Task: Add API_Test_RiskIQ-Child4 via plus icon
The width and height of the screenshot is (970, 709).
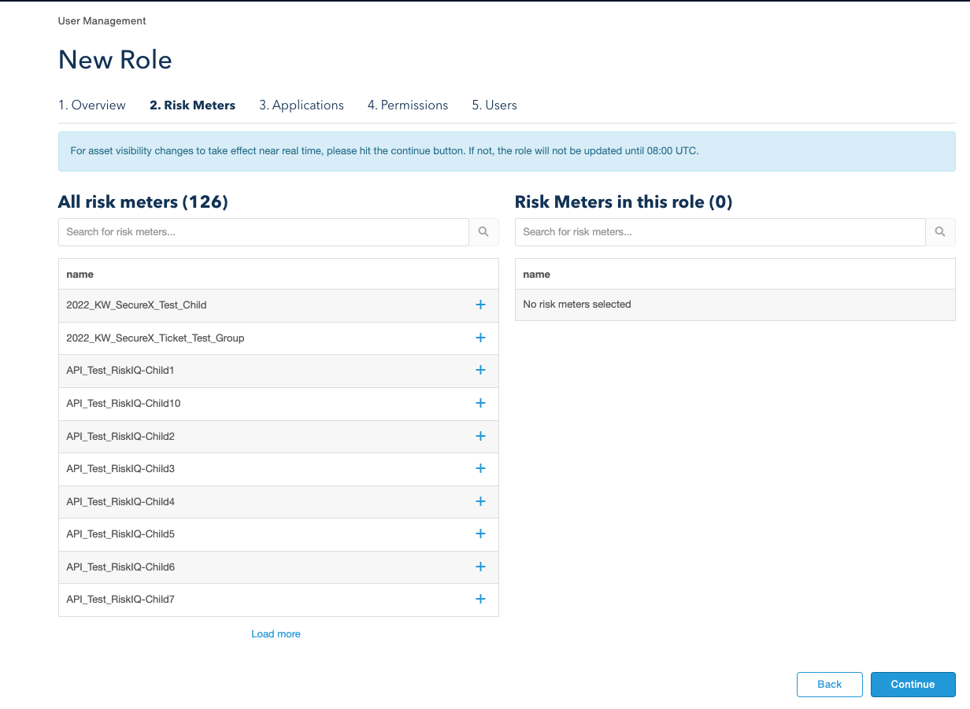Action: tap(480, 501)
